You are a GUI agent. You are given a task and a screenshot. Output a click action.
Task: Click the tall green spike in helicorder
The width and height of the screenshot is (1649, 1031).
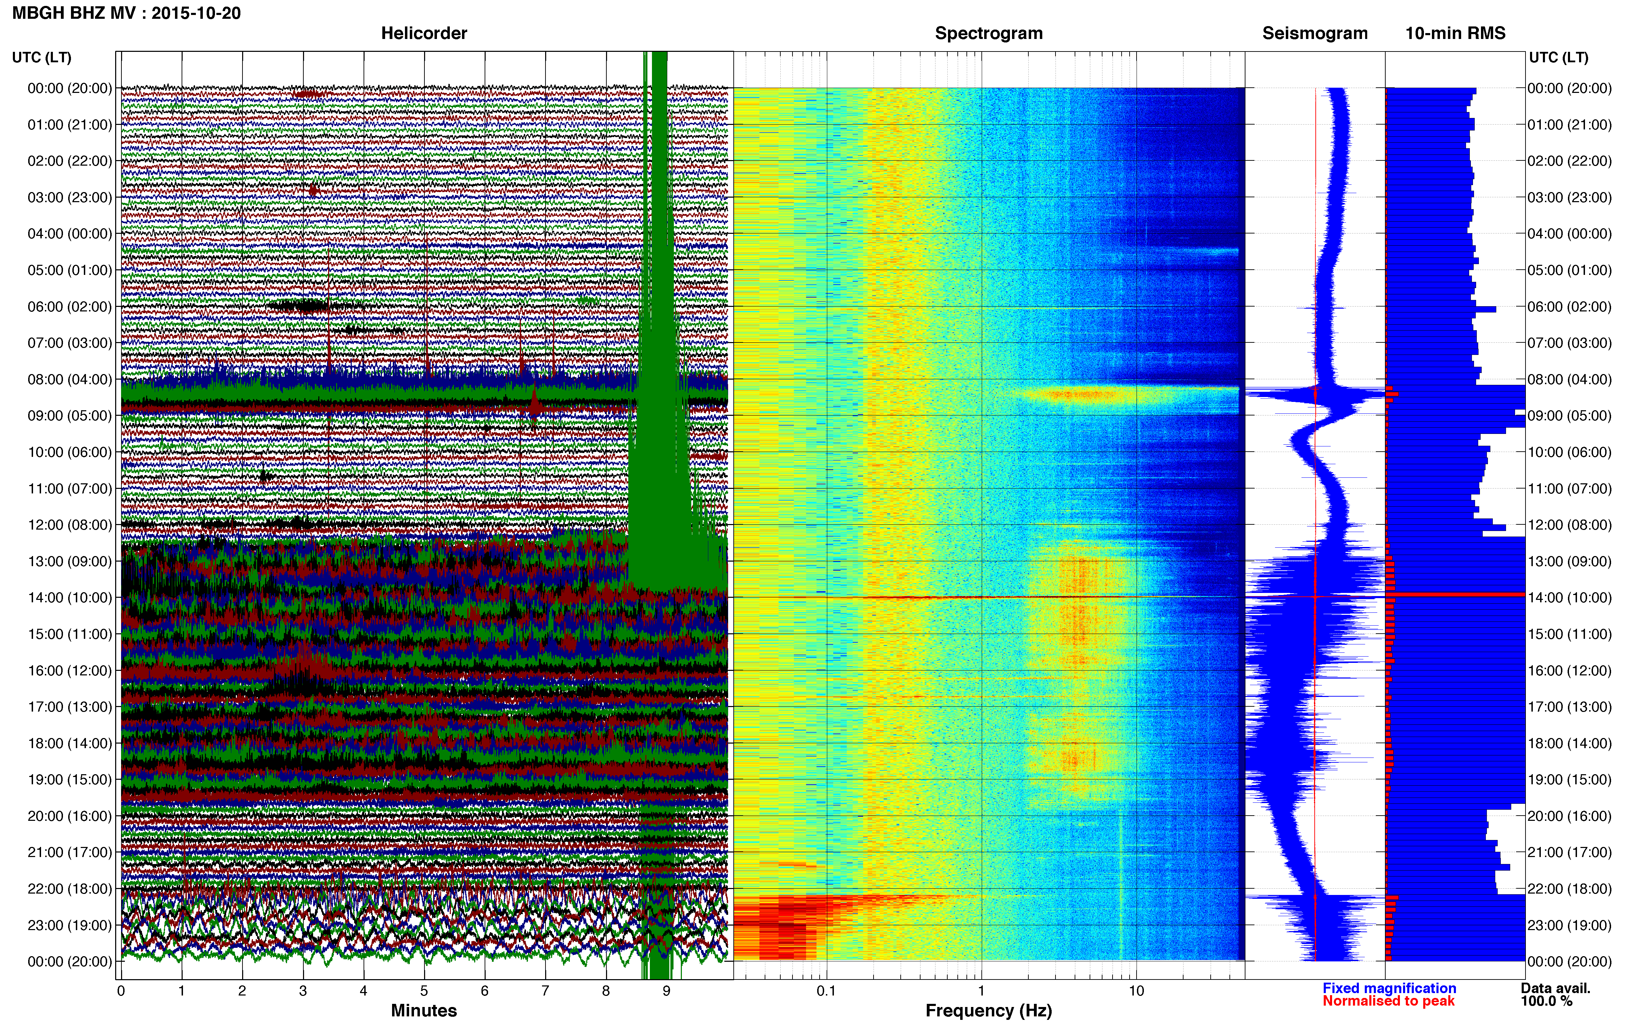tap(659, 320)
